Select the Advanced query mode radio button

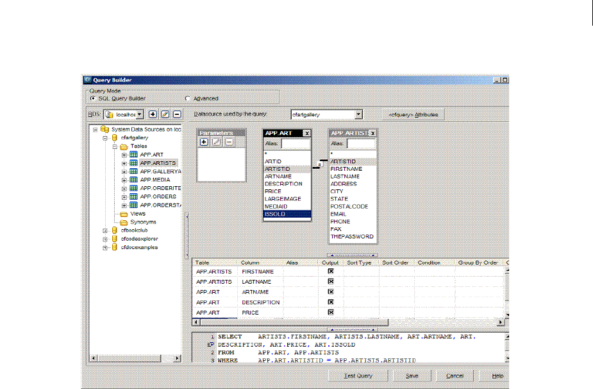187,98
